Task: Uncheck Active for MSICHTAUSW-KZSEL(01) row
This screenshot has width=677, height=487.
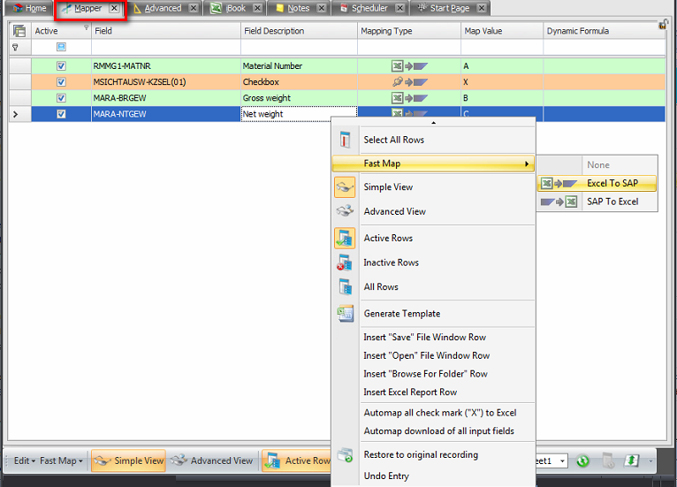Action: 61,81
